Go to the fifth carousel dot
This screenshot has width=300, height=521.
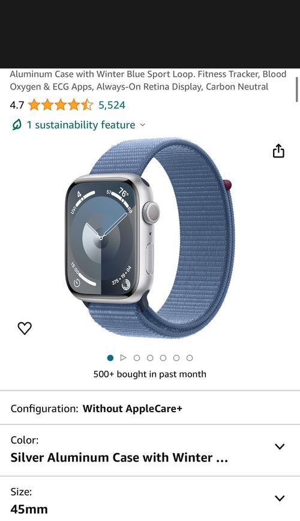coord(176,358)
